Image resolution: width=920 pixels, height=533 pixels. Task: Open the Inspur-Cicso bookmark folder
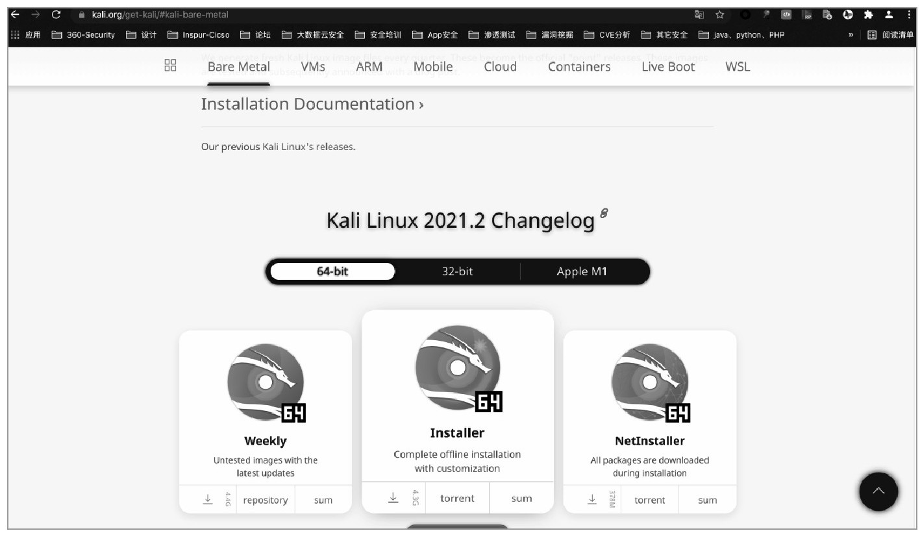pos(199,35)
